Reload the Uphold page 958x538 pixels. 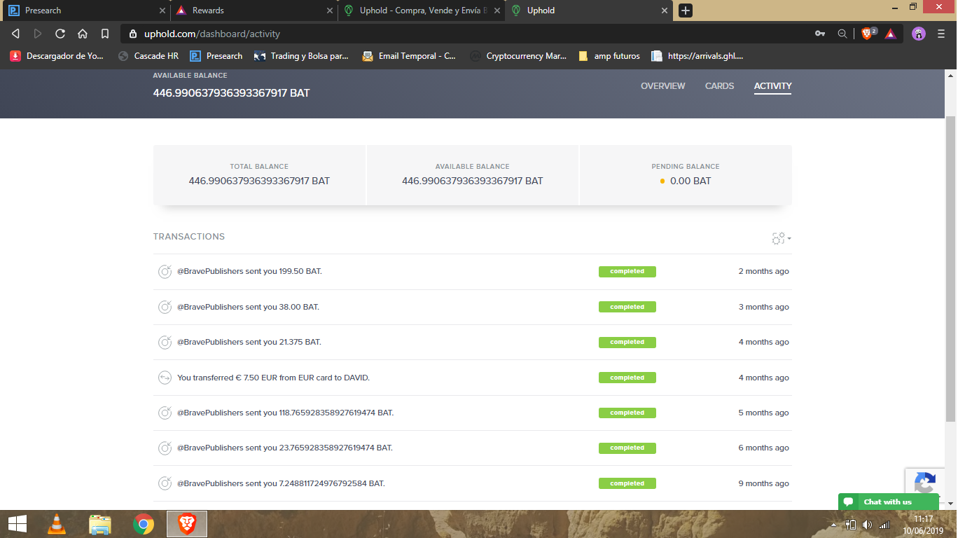click(x=60, y=34)
